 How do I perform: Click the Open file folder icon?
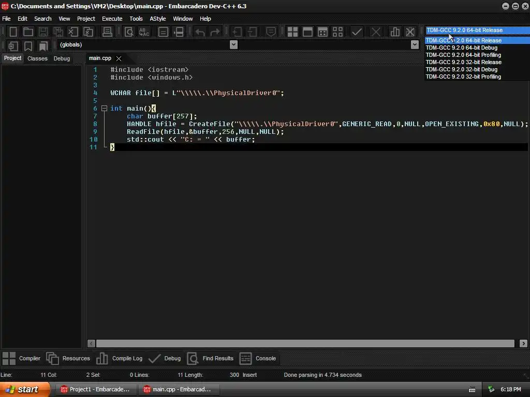[28, 32]
